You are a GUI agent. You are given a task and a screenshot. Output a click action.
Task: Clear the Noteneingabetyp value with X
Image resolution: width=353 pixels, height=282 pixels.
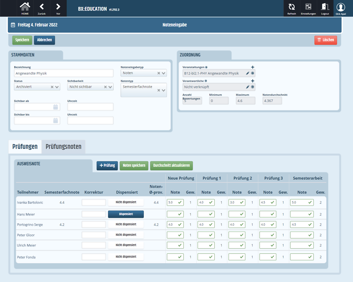pyautogui.click(x=159, y=73)
